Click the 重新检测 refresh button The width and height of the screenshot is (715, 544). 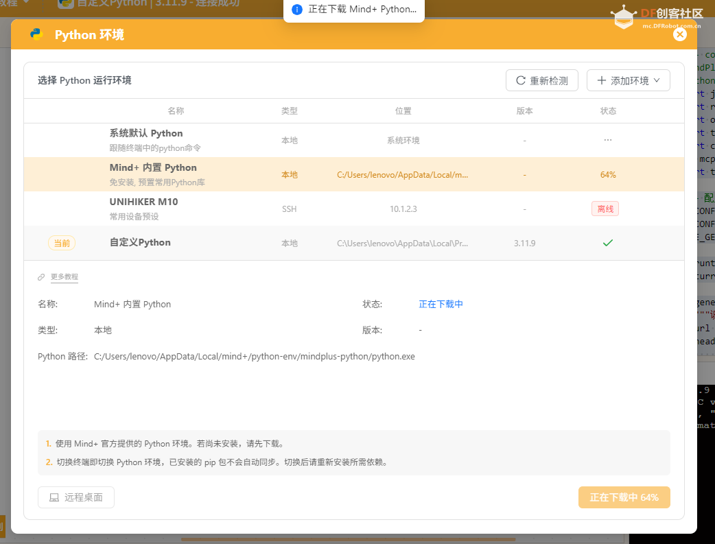541,80
